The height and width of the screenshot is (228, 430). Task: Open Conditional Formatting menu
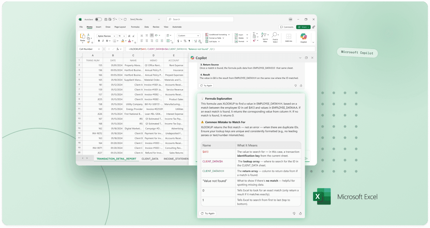pyautogui.click(x=217, y=34)
